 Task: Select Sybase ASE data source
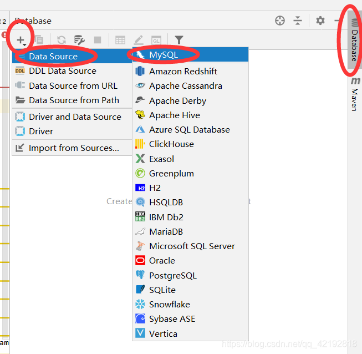191,319
